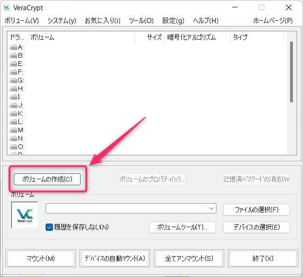The image size is (303, 277).
Task: Click VeraCrypt logo in volume section
Action: pyautogui.click(x=25, y=215)
